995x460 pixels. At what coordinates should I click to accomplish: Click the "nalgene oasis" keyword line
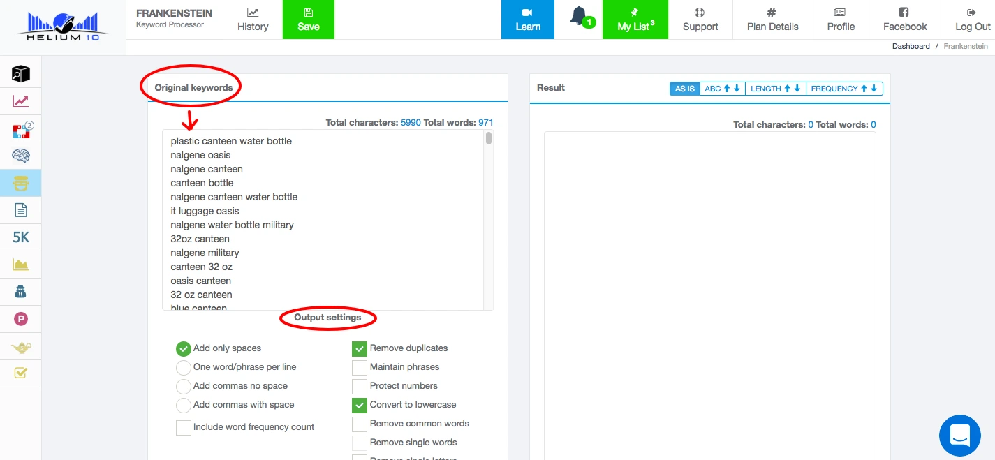[200, 155]
